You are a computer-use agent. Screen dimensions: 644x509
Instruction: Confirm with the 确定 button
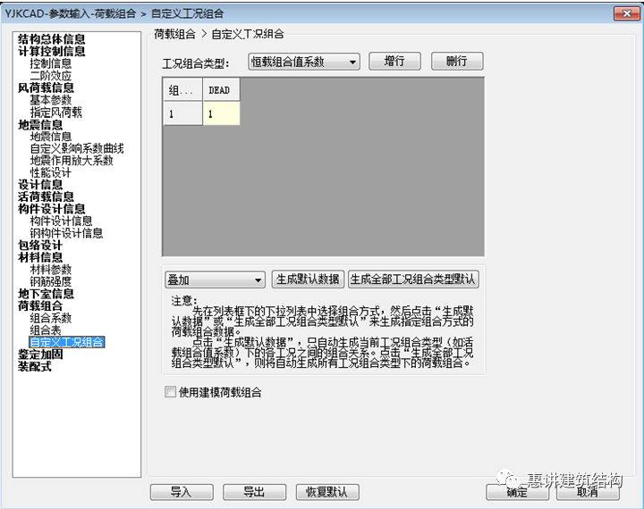point(517,492)
